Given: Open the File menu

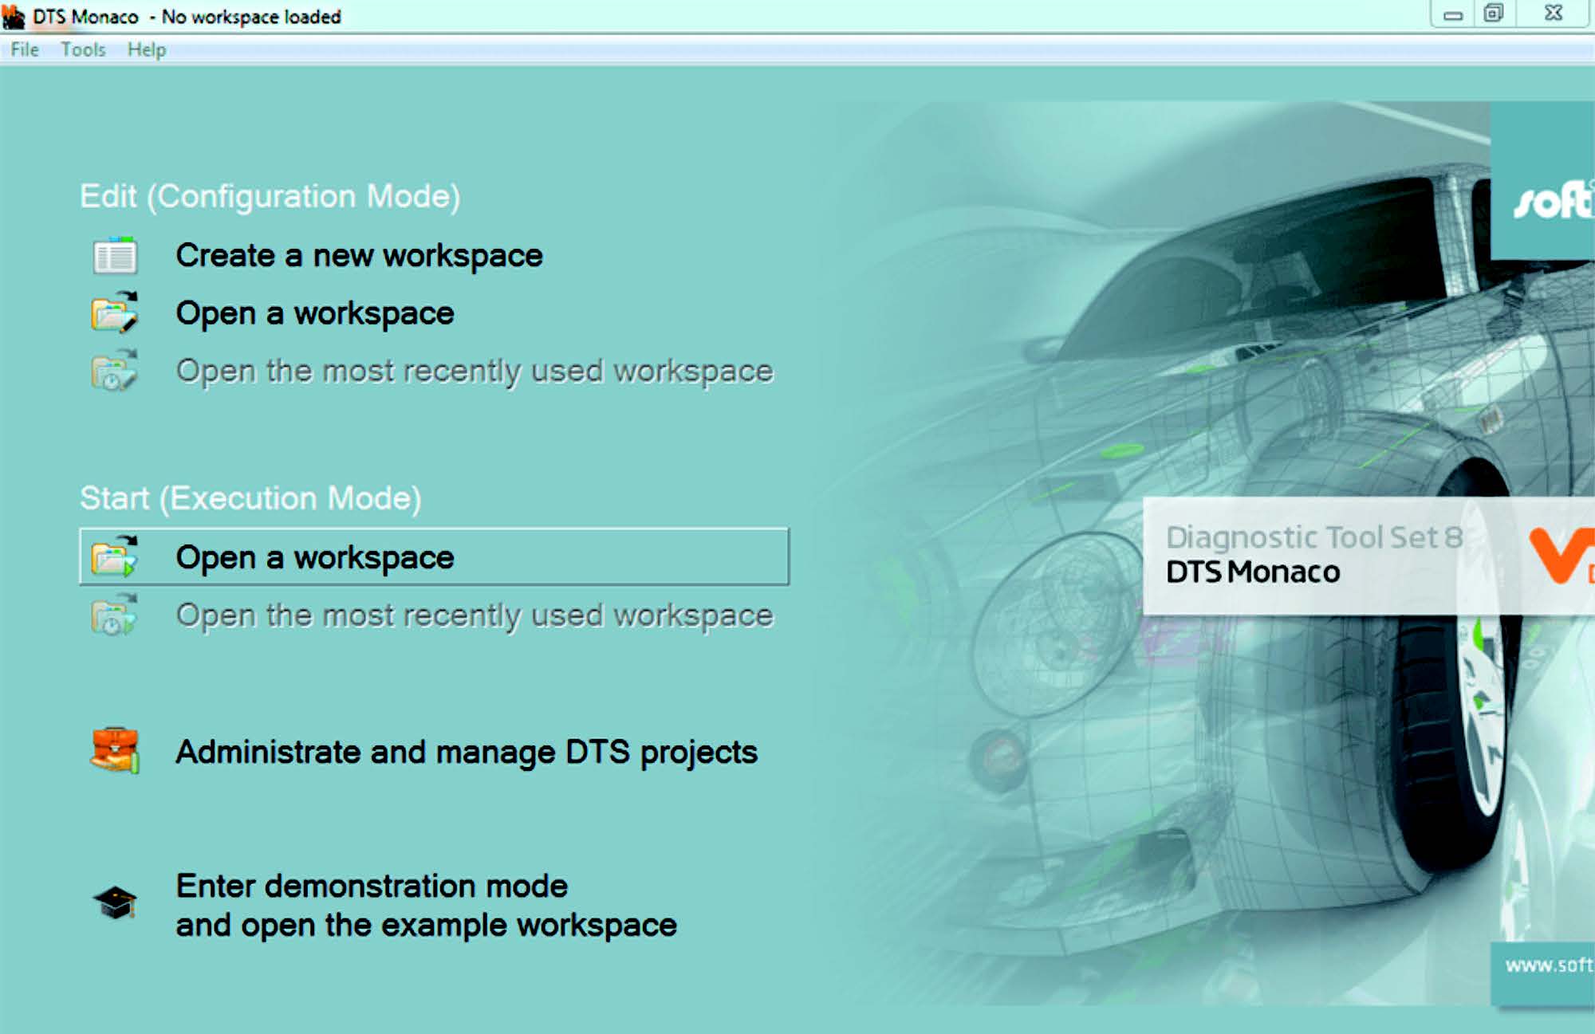Looking at the screenshot, I should coord(25,49).
